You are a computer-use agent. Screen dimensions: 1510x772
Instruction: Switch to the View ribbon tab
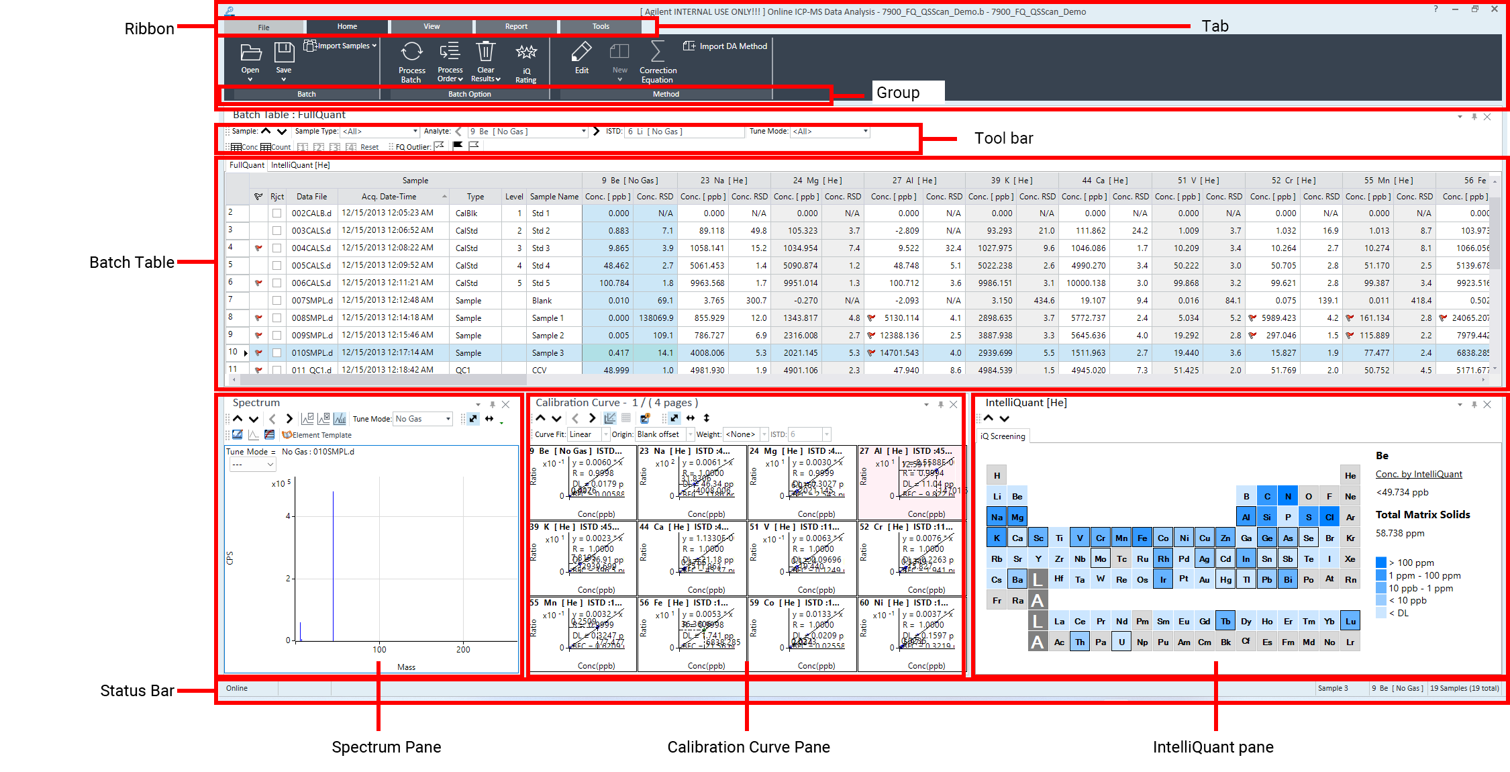tap(432, 27)
